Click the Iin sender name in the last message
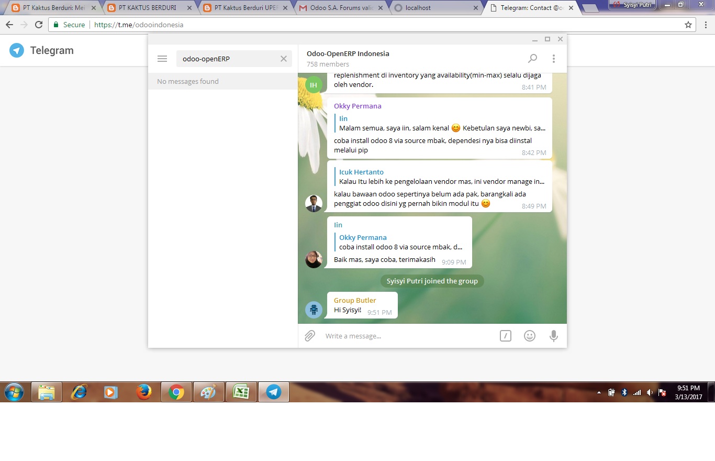Viewport: 715px width, 461px height. tap(338, 225)
